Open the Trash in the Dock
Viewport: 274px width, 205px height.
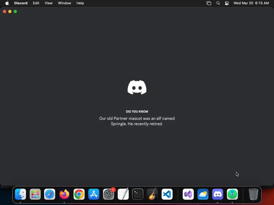tap(253, 194)
